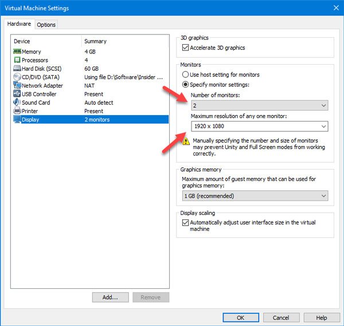This screenshot has height=326, width=344.
Task: Select the USB Controller row label
Action: [x=39, y=94]
